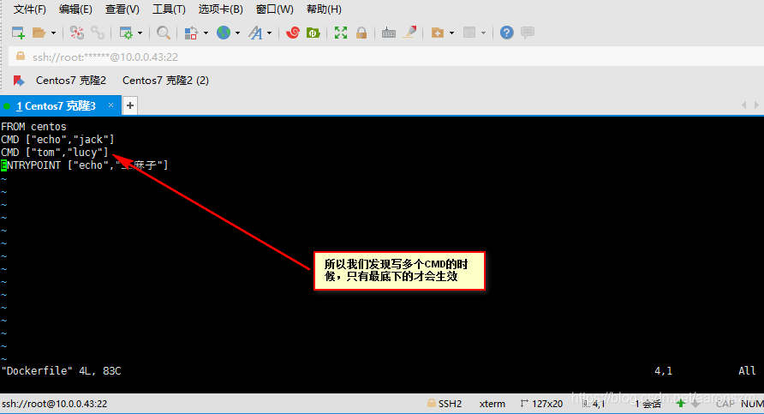This screenshot has height=414, width=764.
Task: Open the 窗口(W) menu
Action: (x=275, y=9)
